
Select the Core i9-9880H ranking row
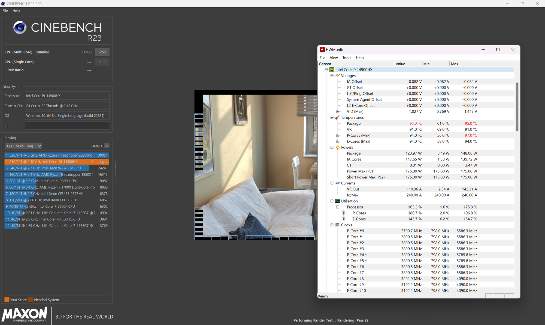57,181
